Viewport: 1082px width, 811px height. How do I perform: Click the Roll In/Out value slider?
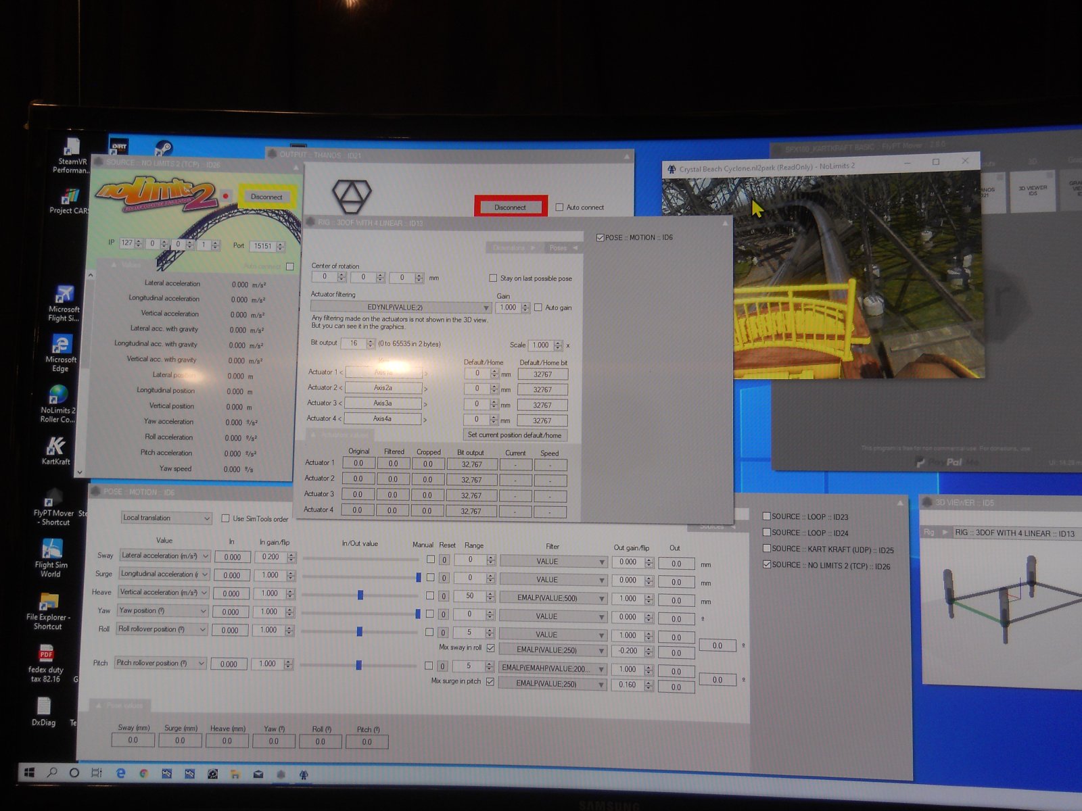[x=359, y=631]
